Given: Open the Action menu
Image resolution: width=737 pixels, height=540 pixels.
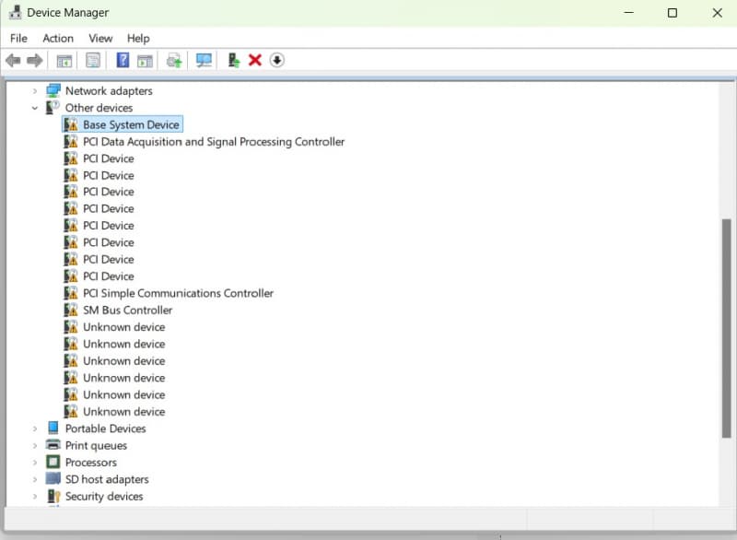Looking at the screenshot, I should coord(58,38).
